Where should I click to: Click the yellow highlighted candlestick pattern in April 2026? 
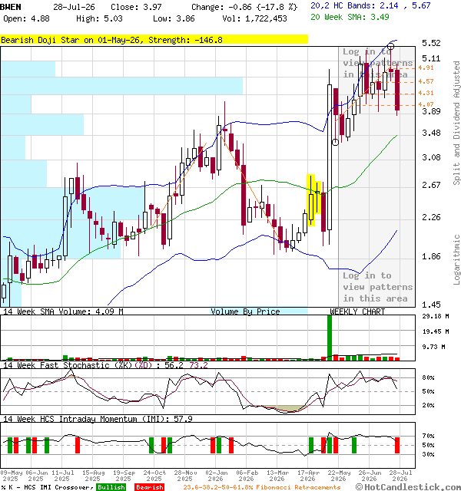(x=313, y=199)
